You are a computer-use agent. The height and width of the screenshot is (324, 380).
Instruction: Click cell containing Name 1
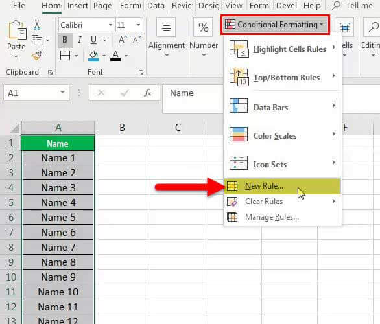(x=58, y=158)
